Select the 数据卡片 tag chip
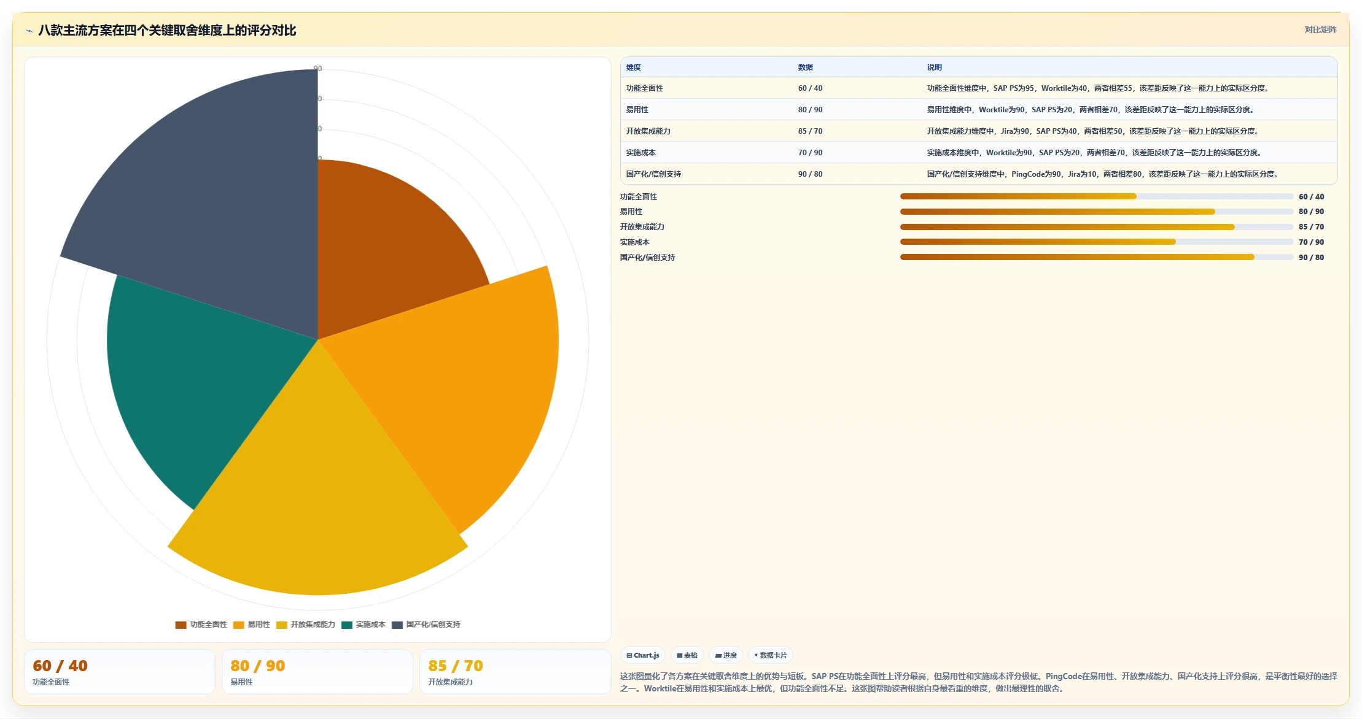 pyautogui.click(x=770, y=655)
